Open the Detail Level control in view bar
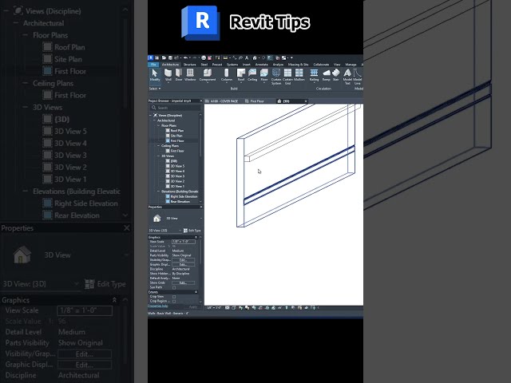Viewport: 511px width, 383px height. click(228, 307)
